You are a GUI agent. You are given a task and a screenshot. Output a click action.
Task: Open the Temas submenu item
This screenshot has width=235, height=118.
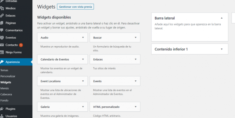pos(4,70)
